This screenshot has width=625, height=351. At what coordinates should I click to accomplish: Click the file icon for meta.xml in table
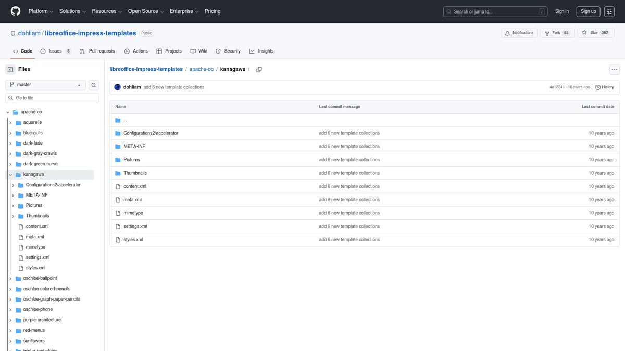pos(118,200)
